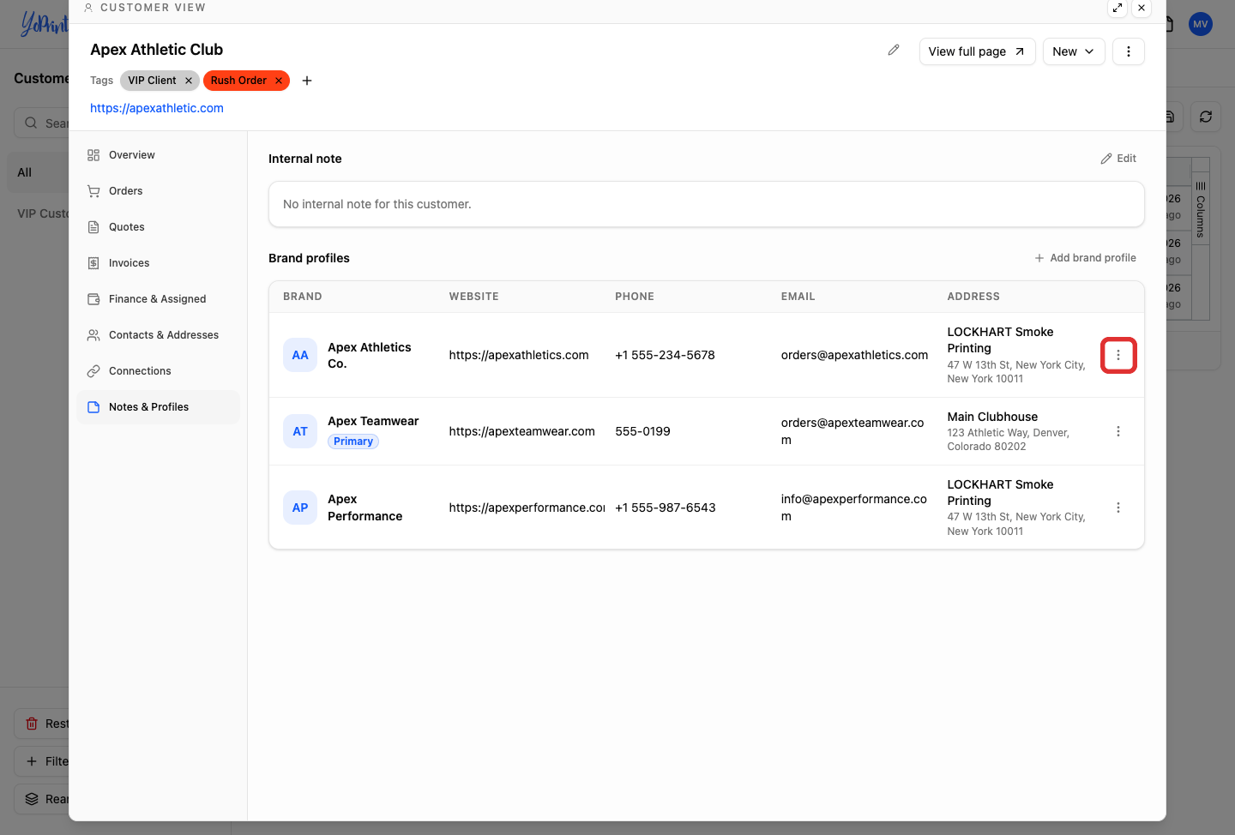This screenshot has width=1235, height=835.
Task: Click the AA brand avatar
Action: tap(300, 355)
